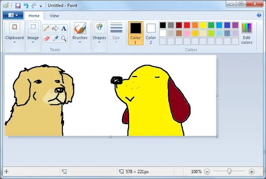The width and height of the screenshot is (266, 179).
Task: Click the Image selection icon
Action: pos(33,27)
